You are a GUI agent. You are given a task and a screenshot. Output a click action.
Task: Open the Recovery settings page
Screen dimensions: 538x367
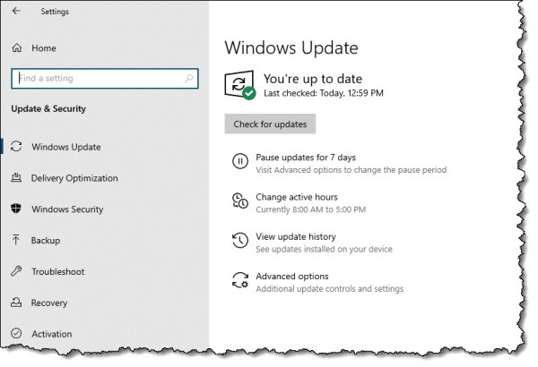coord(49,303)
